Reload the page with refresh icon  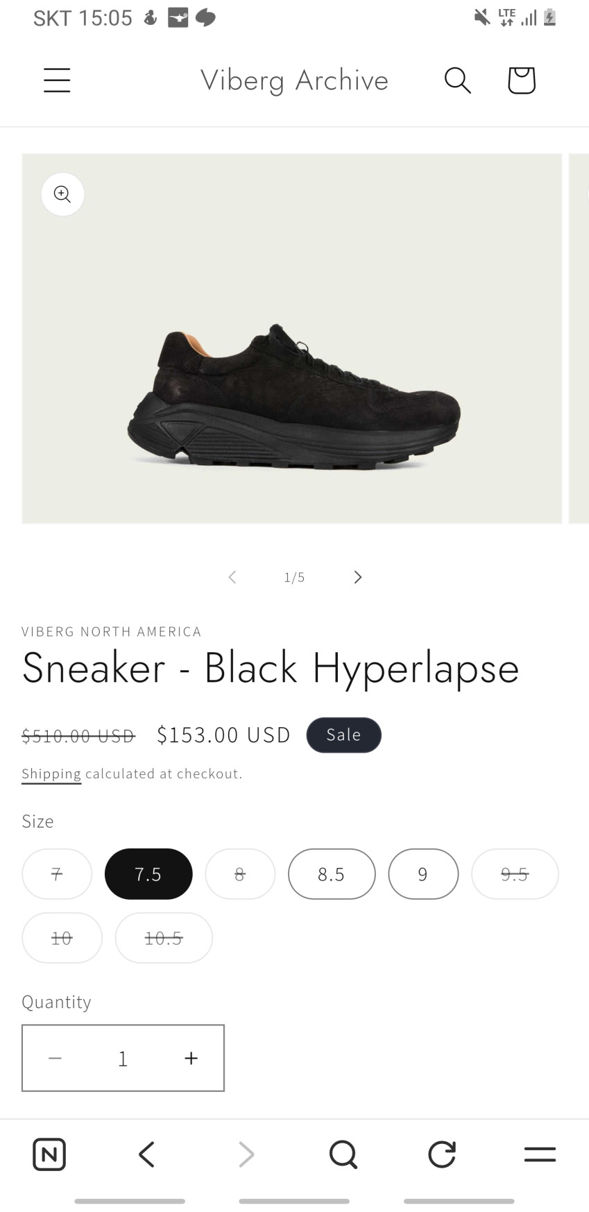[x=441, y=1154]
